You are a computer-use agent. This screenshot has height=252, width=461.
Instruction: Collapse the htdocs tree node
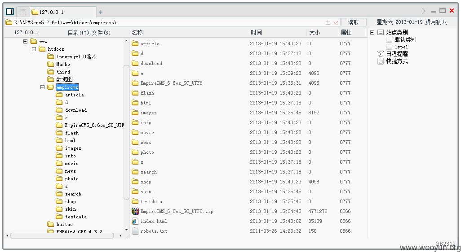(34, 49)
